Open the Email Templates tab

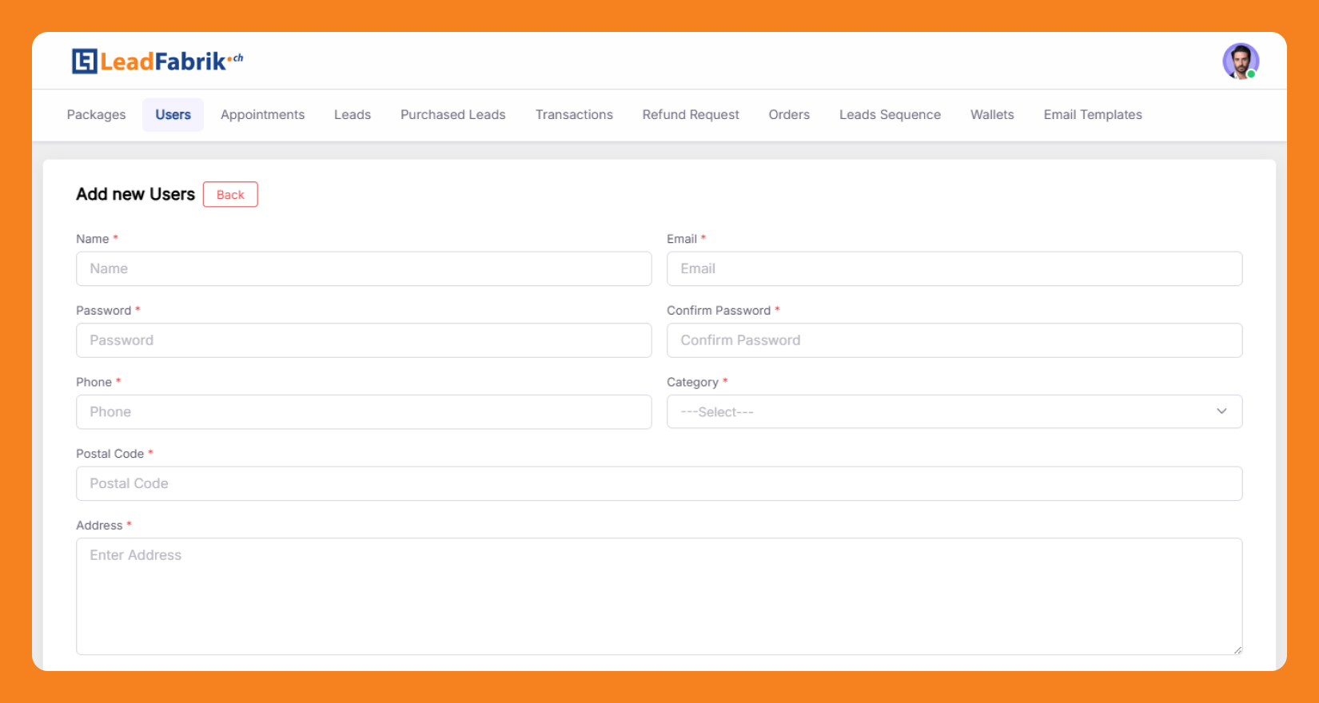pos(1092,115)
